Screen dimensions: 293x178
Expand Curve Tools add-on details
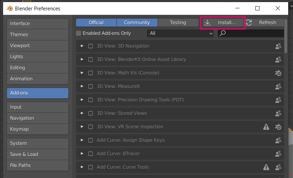pos(82,167)
